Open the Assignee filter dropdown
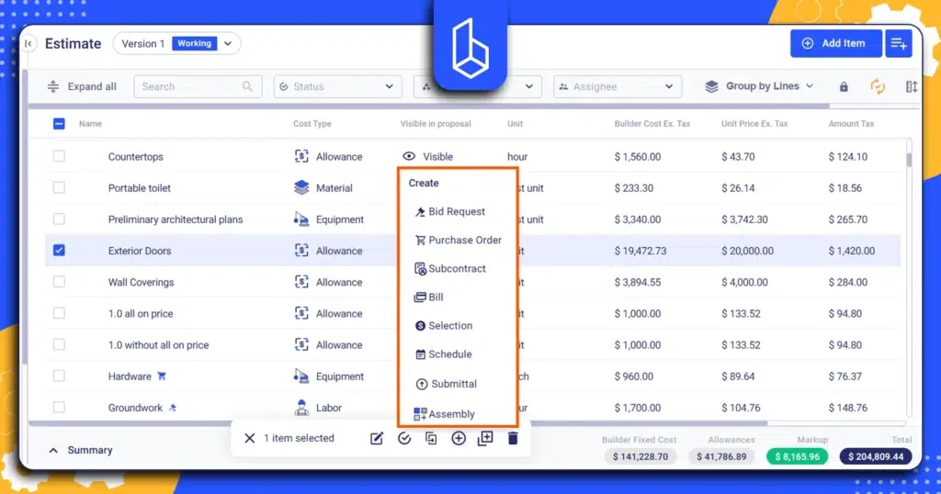This screenshot has height=494, width=941. 618,86
